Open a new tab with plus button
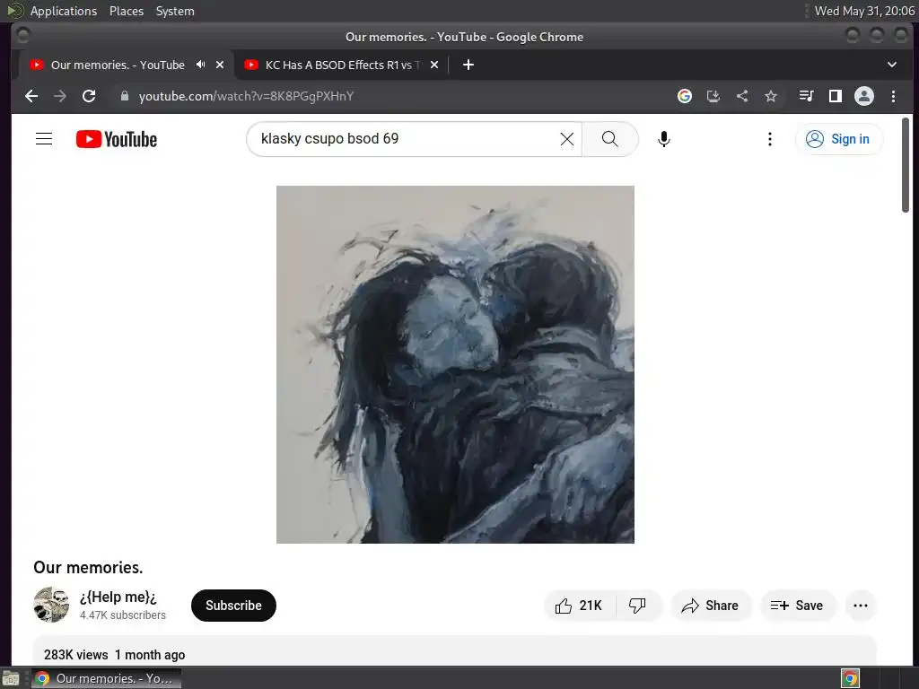Screen dimensions: 919x689 (468, 65)
